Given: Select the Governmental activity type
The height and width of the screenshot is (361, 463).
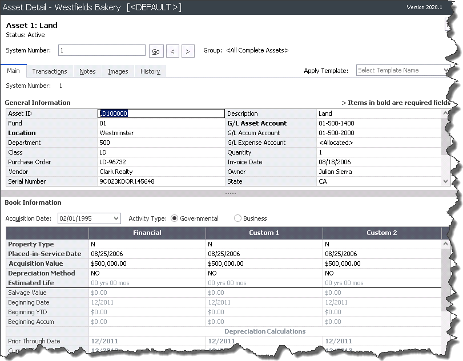Looking at the screenshot, I should (175, 218).
